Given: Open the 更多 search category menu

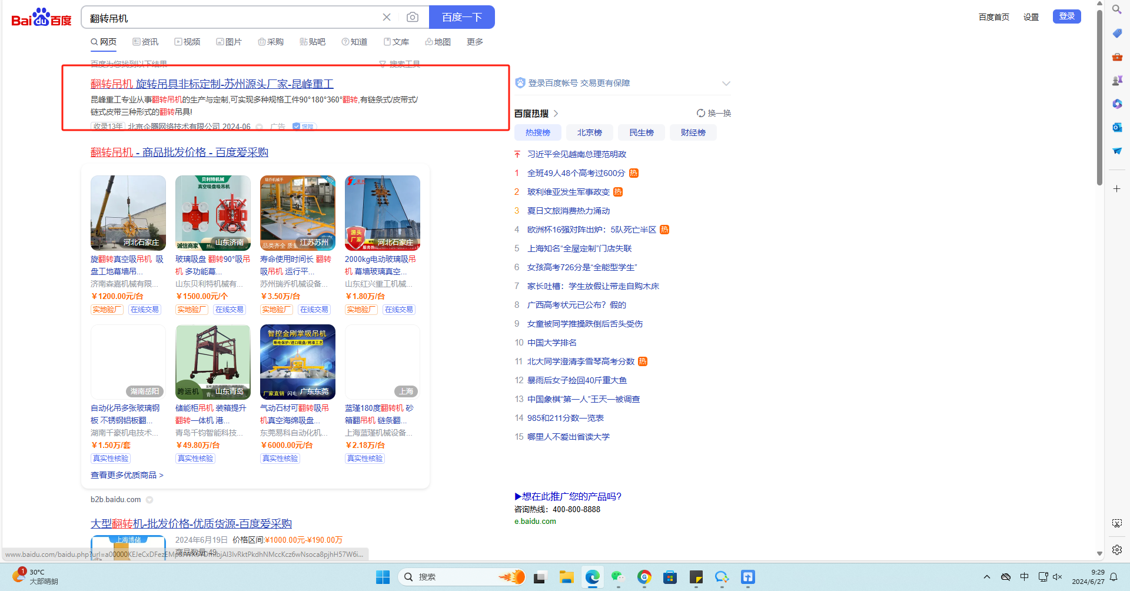Looking at the screenshot, I should click(x=474, y=42).
